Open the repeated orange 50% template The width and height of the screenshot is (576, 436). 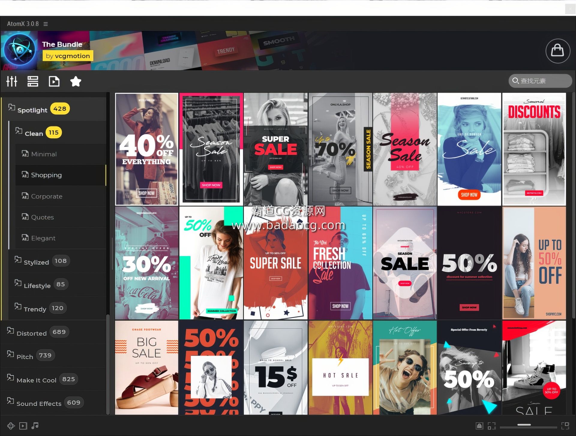coord(211,368)
